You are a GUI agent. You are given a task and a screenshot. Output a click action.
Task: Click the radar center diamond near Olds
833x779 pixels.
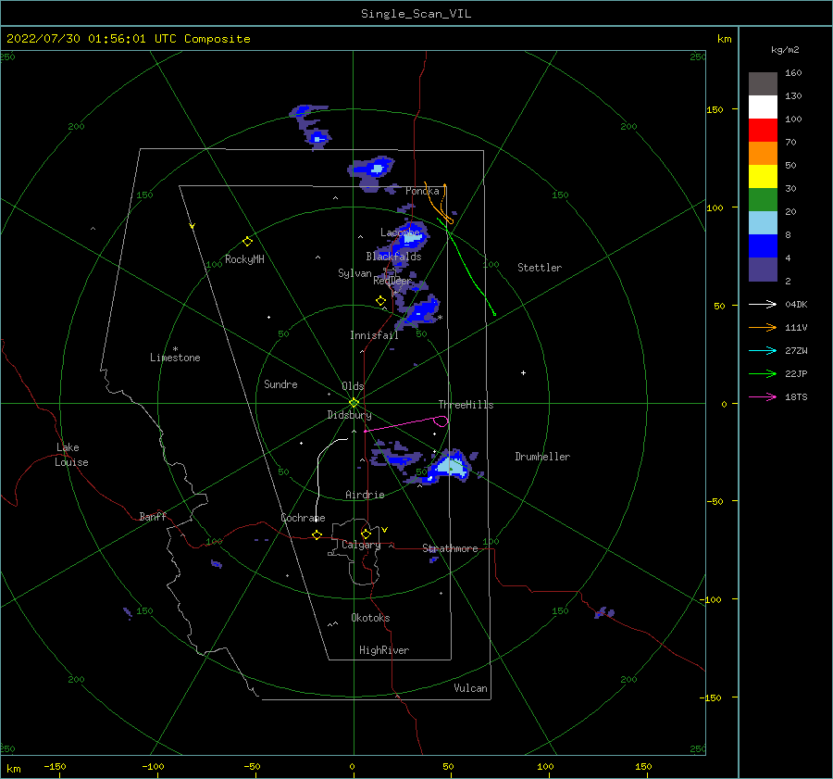tap(354, 403)
